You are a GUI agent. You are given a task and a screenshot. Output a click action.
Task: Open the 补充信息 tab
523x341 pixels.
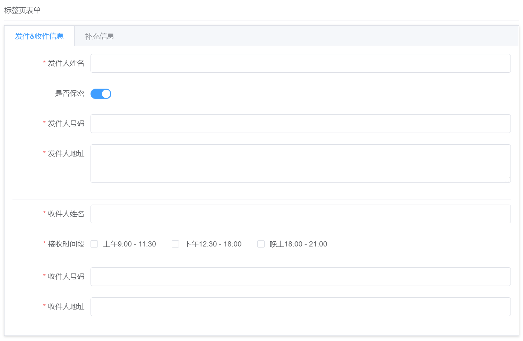[x=100, y=36]
